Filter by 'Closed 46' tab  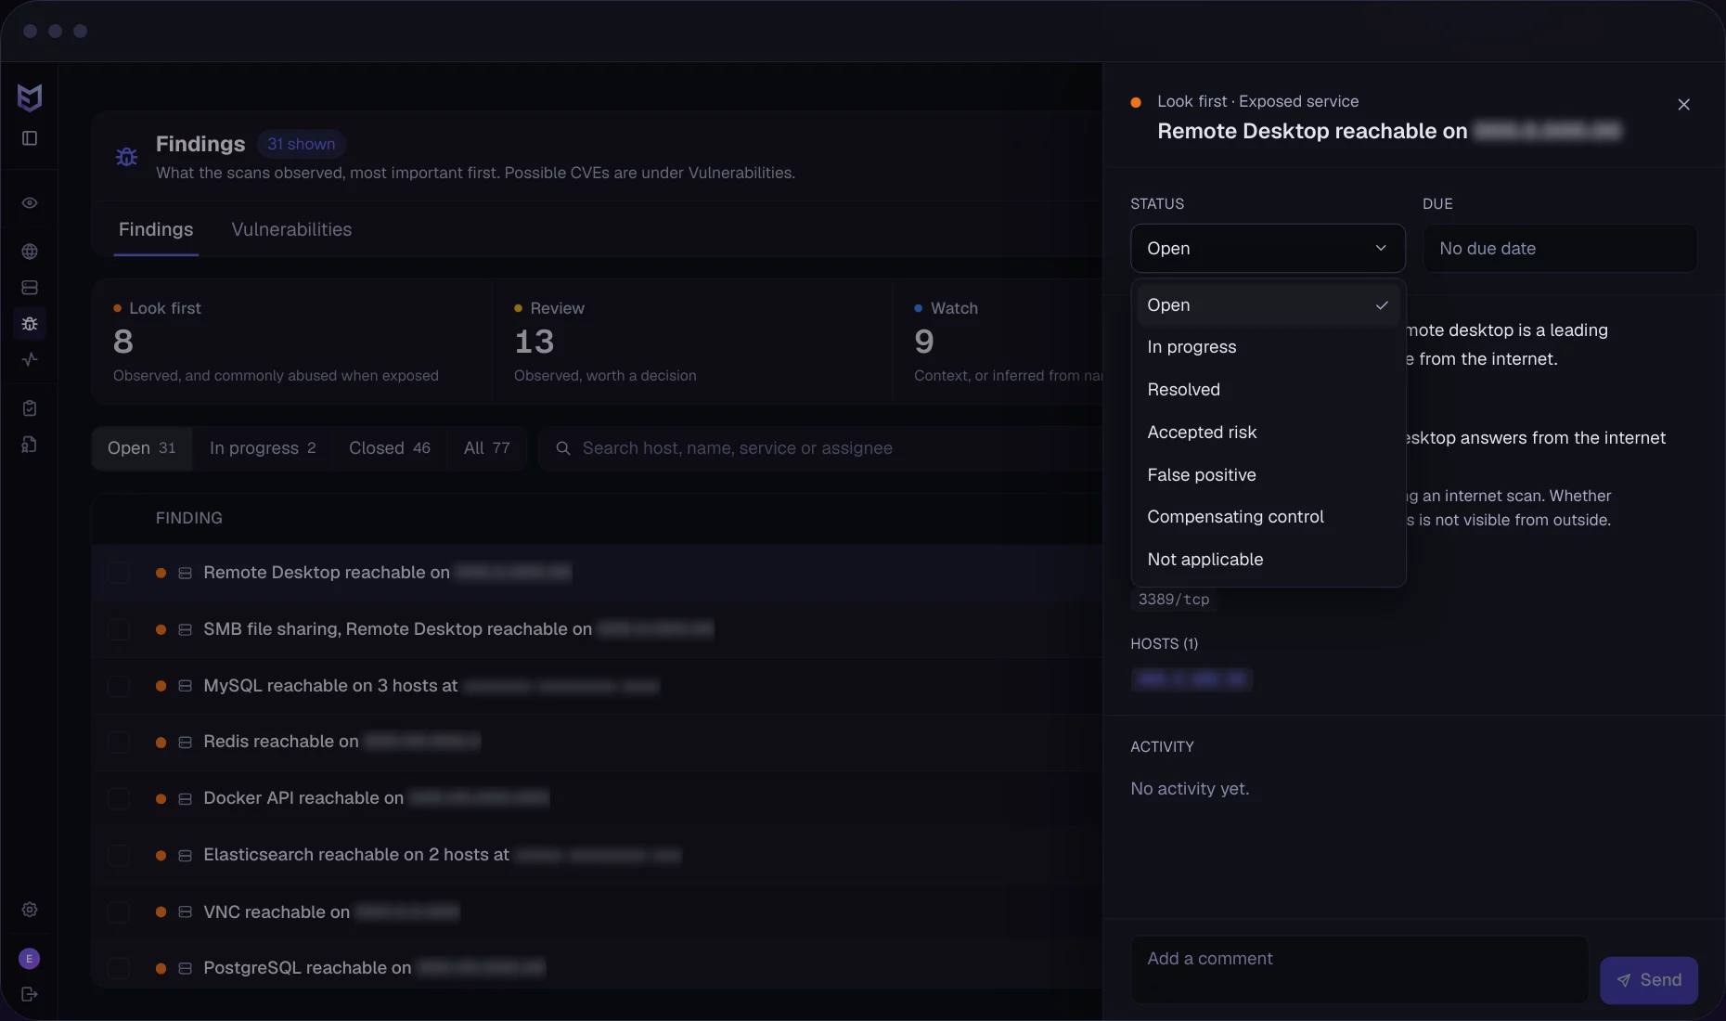pyautogui.click(x=390, y=448)
